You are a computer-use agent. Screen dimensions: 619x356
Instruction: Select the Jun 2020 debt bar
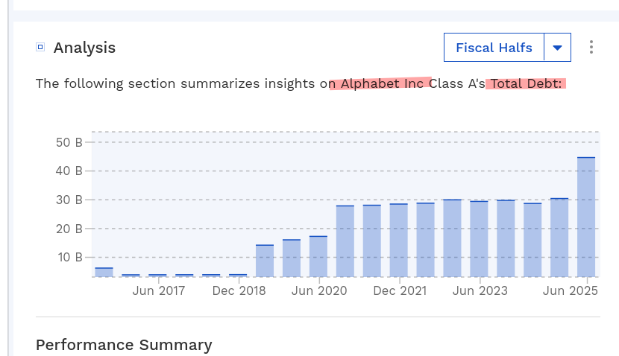point(318,256)
